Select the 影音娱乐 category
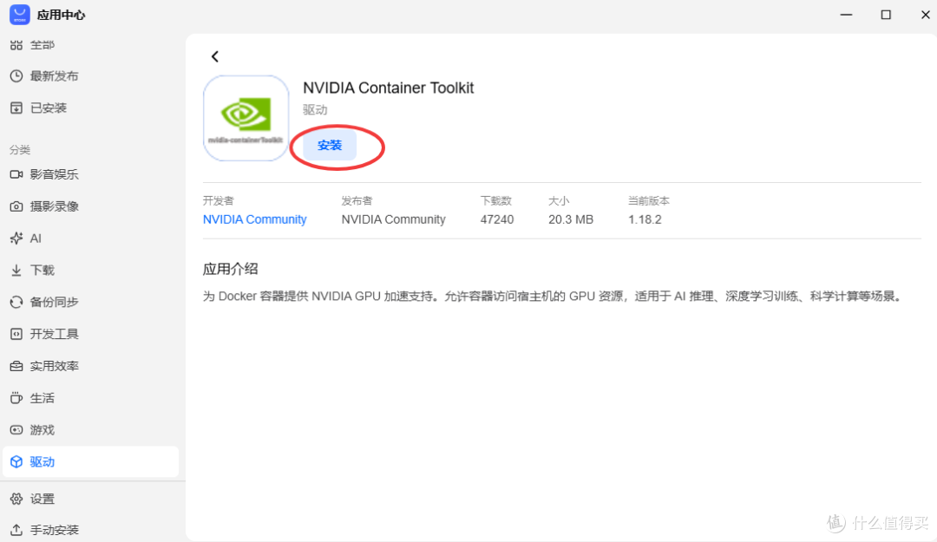Image resolution: width=937 pixels, height=542 pixels. (55, 174)
